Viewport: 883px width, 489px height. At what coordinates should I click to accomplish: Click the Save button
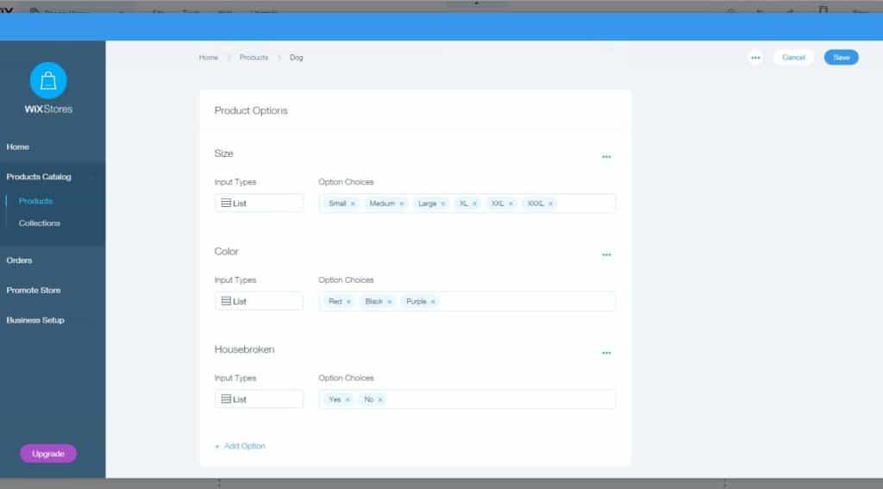tap(842, 58)
